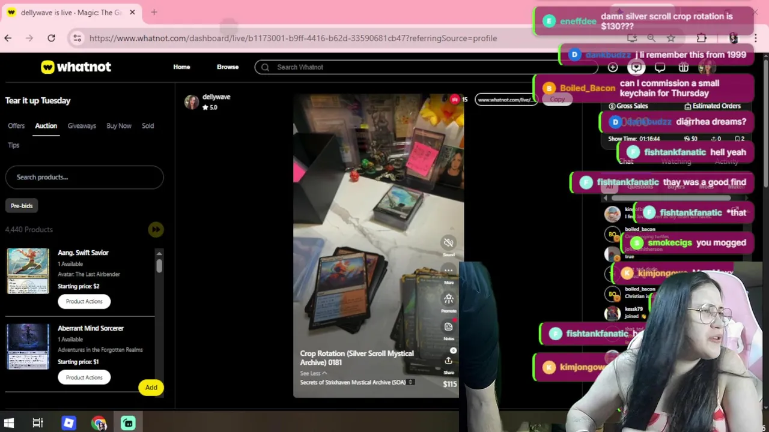Open Browse in top navigation
Screen dimensions: 769x432
coord(228,67)
